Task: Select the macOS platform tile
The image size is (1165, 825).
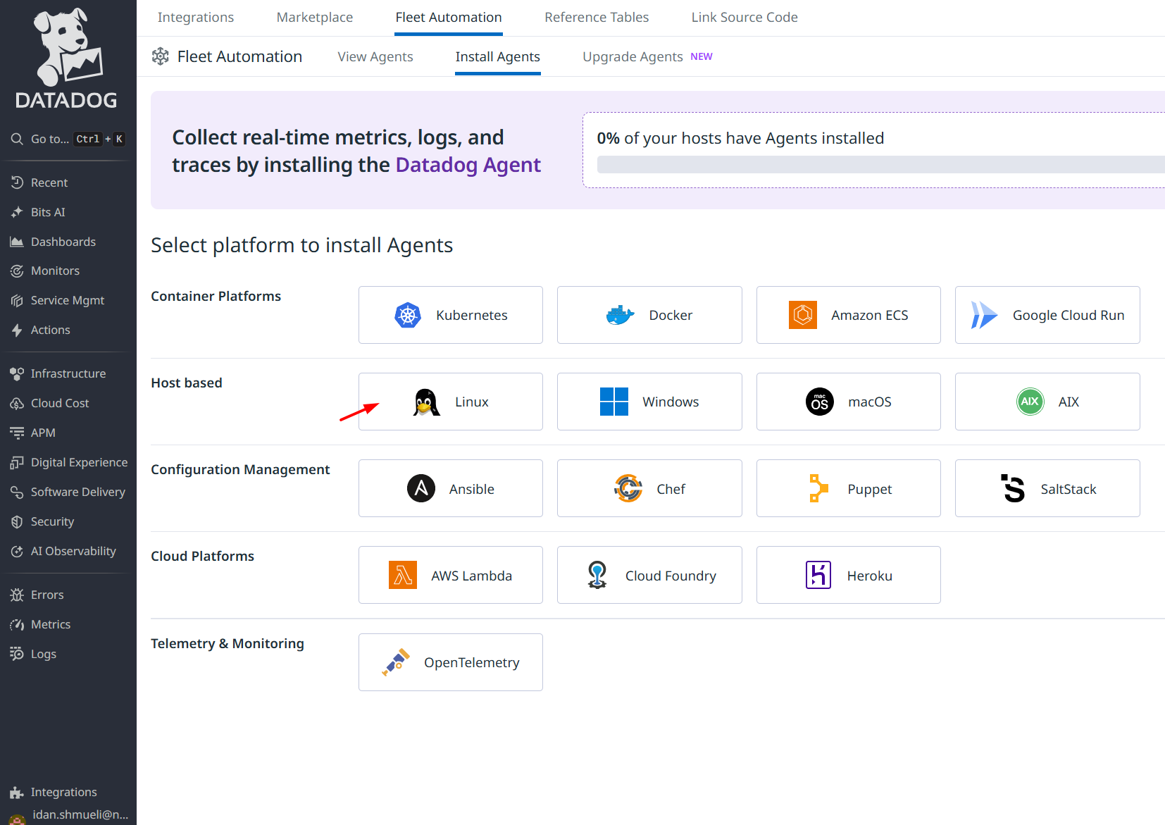Action: pos(848,402)
